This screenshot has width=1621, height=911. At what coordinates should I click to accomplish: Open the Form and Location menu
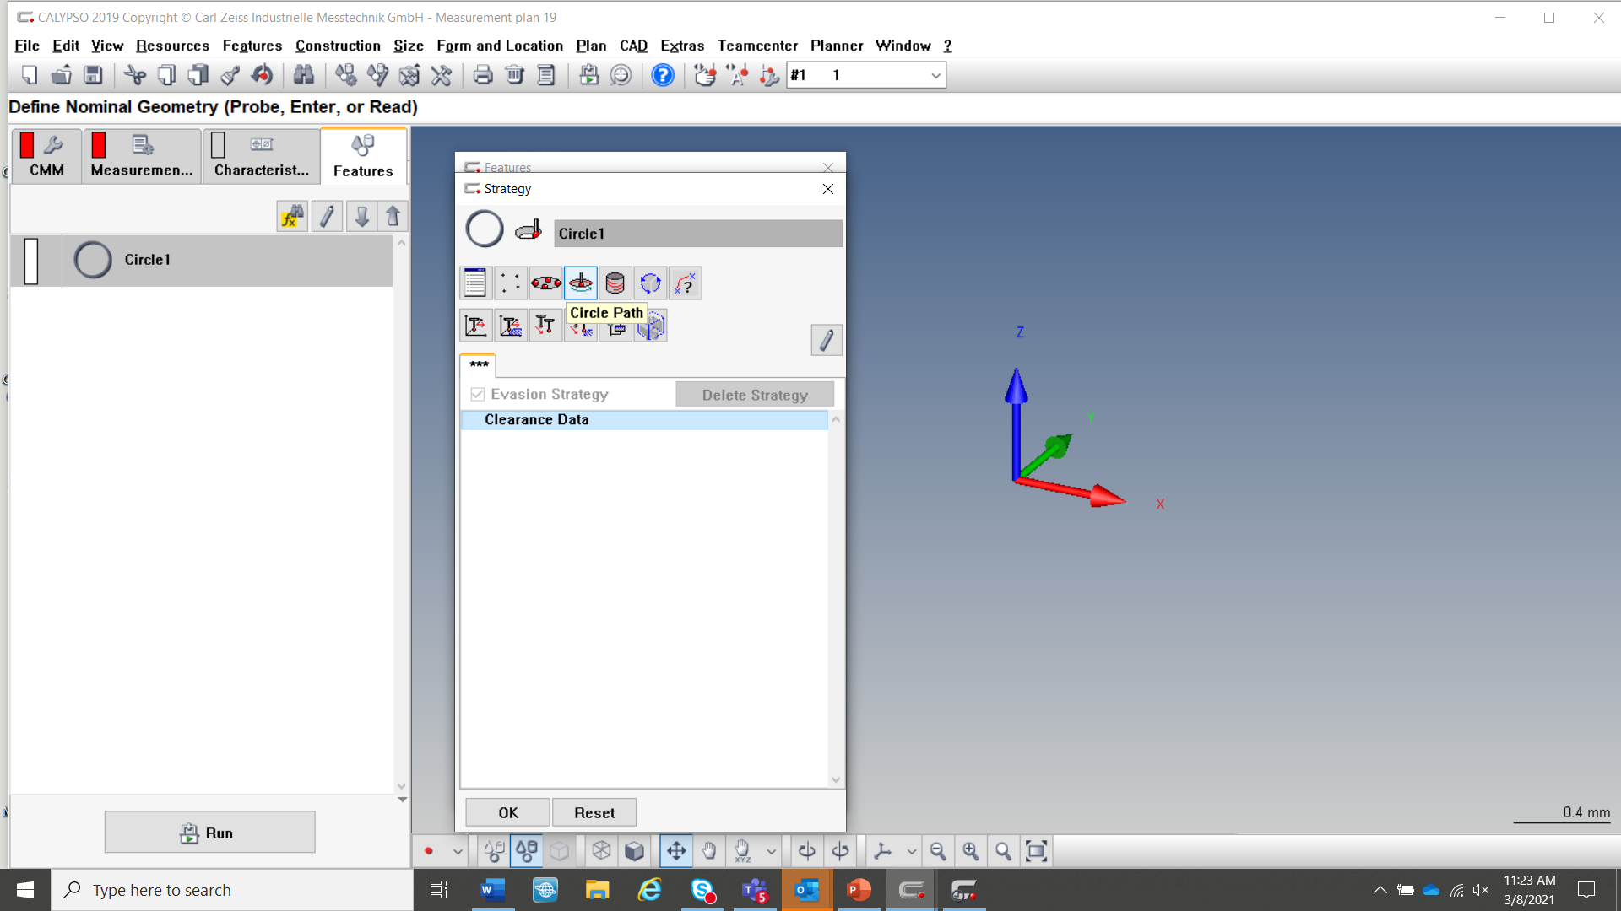(x=499, y=46)
